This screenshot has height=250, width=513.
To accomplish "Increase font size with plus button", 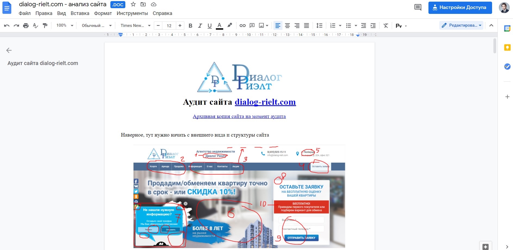I will 180,26.
